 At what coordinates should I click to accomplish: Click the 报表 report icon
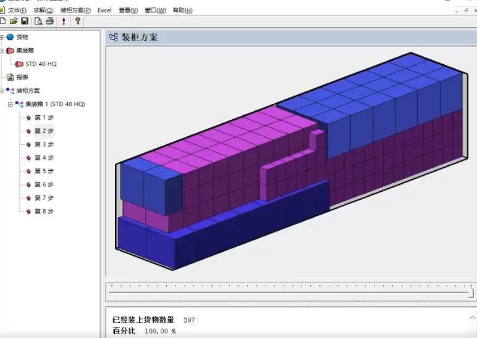[11, 77]
